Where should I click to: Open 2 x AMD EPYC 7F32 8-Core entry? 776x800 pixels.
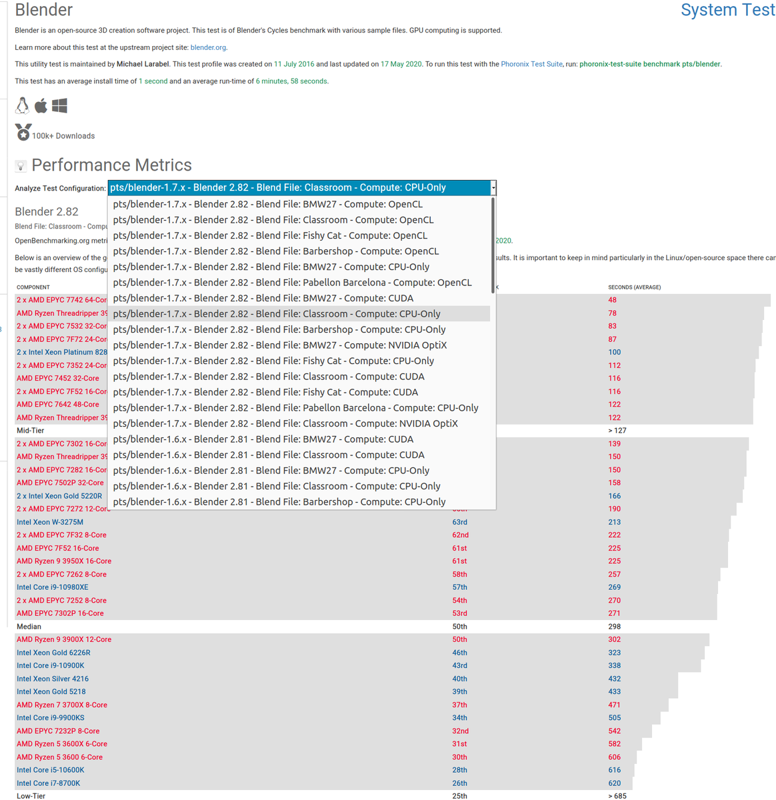(61, 535)
